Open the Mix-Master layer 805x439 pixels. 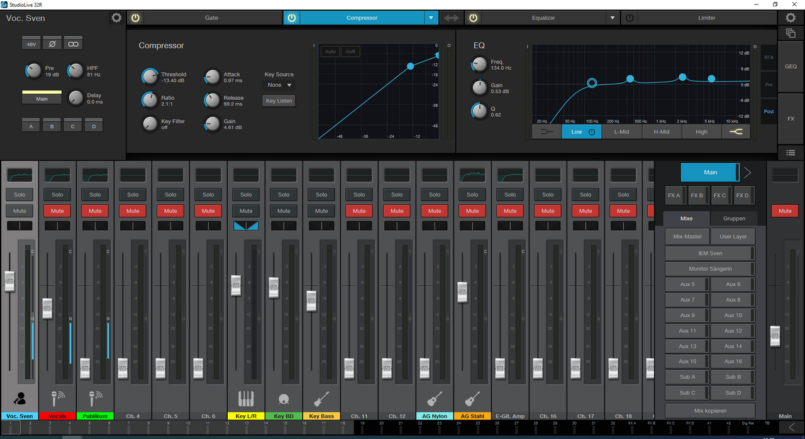[687, 237]
